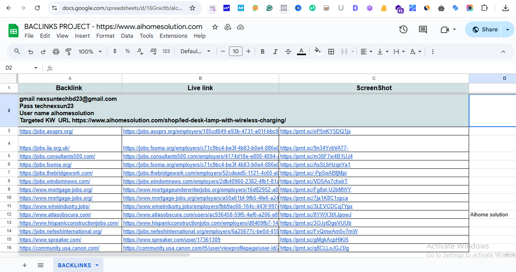Open the Google Sheets home icon
Viewport: 516px width, 272px height.
14,31
